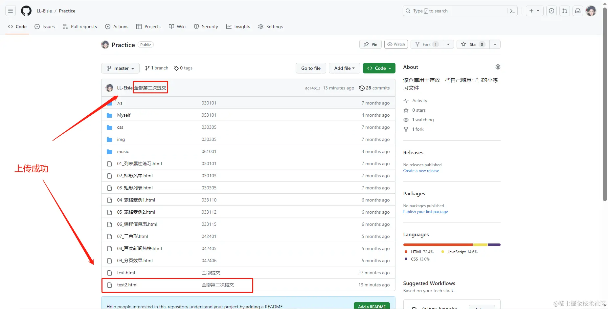Click your profile avatar
Screen dimensions: 608x309
[x=591, y=10]
